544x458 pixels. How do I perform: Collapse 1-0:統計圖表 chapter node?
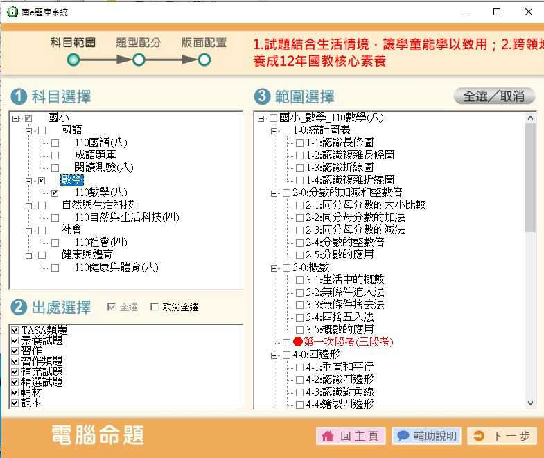[x=274, y=131]
